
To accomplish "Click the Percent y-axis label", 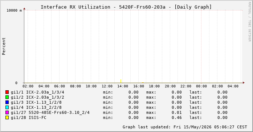I will pyautogui.click(x=4, y=46).
